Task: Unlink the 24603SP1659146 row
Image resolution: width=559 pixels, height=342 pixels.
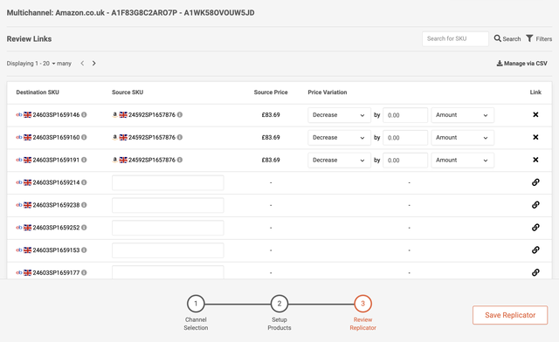Action: (x=535, y=114)
